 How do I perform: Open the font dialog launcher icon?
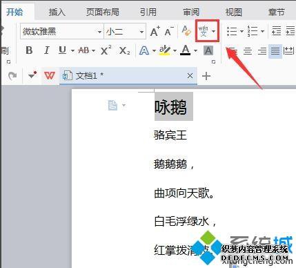click(213, 61)
